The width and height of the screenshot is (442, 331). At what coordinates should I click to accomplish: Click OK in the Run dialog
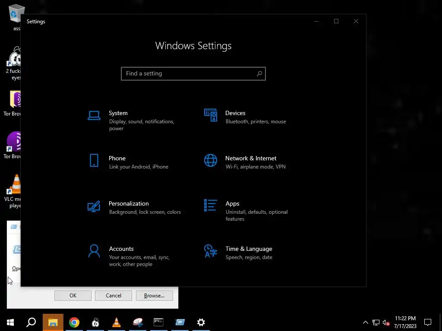[x=73, y=296]
